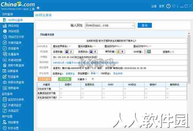193x131 pixels.
Task: Click the green export button
Action: tap(65, 79)
